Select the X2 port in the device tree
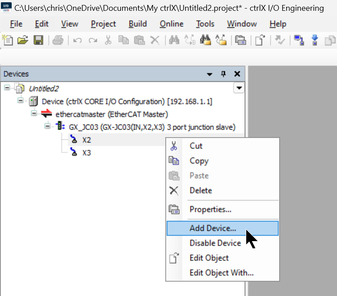Image resolution: width=337 pixels, height=296 pixels. pyautogui.click(x=87, y=140)
